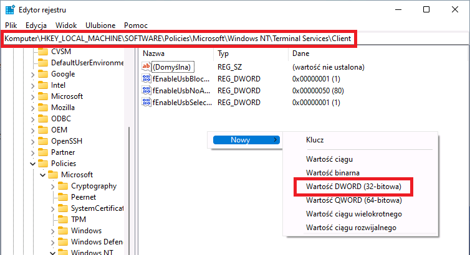470x255 pixels.
Task: Click the Mozilla folder icon
Action: (x=43, y=108)
